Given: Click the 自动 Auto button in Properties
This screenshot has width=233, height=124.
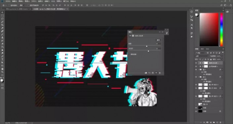Looking at the screenshot, I should (158, 40).
